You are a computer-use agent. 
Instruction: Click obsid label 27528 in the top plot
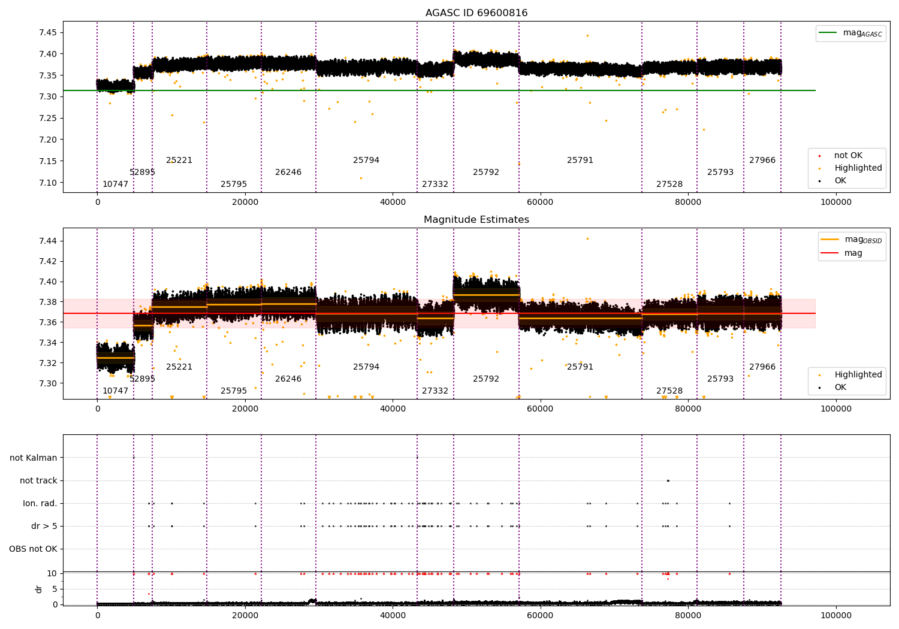(x=669, y=185)
